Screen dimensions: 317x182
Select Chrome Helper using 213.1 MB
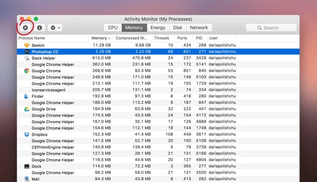[53, 84]
